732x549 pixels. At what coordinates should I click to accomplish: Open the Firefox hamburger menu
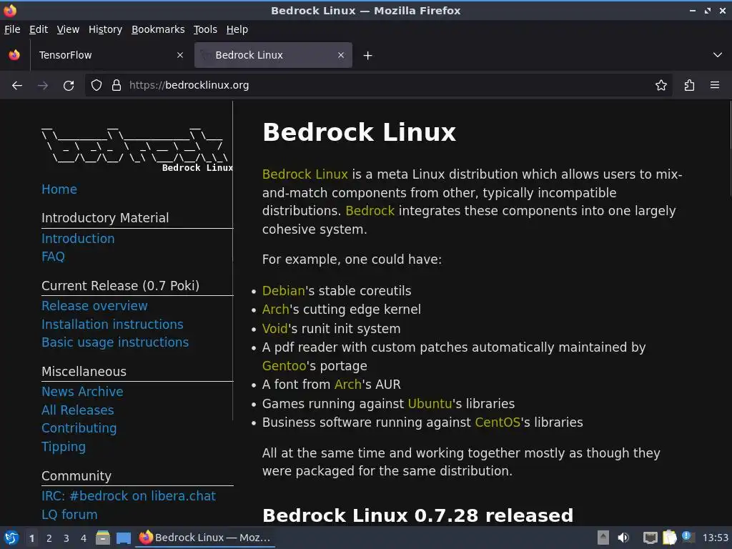715,86
